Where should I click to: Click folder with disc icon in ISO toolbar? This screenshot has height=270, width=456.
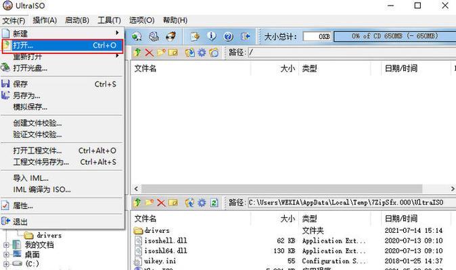[214, 53]
